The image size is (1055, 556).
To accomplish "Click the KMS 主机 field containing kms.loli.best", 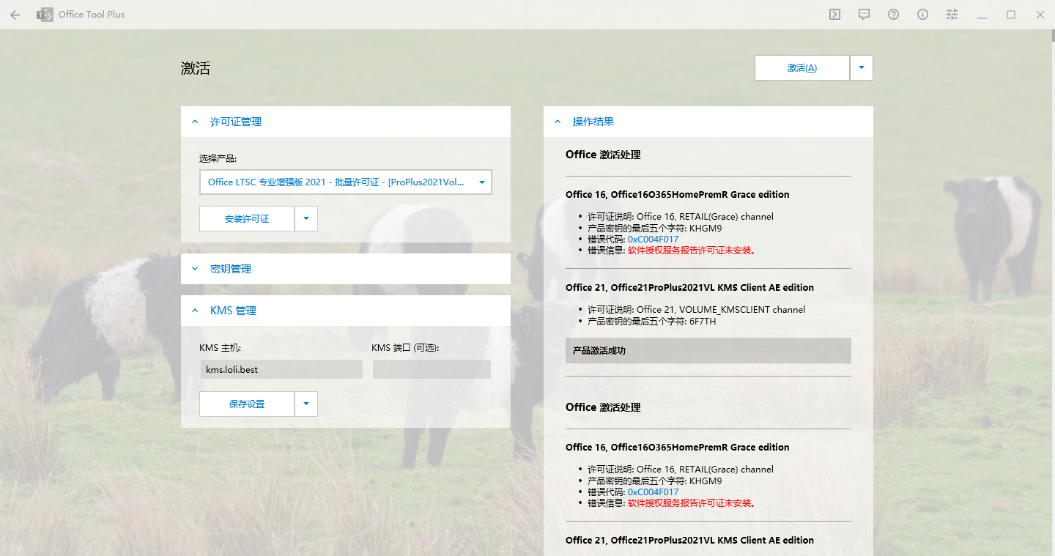I will click(281, 369).
